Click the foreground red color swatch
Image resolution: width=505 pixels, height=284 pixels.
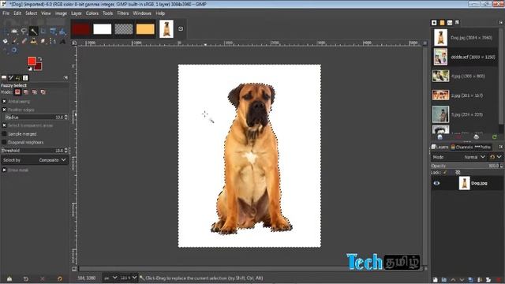coord(32,61)
